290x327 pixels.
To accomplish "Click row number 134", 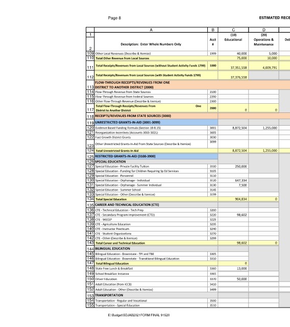I will [90, 199].
